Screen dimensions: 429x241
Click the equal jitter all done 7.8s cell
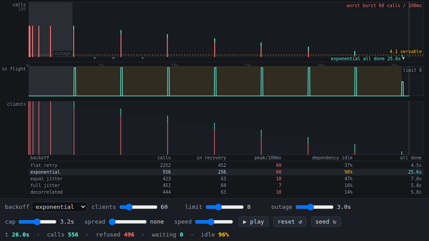click(x=416, y=179)
